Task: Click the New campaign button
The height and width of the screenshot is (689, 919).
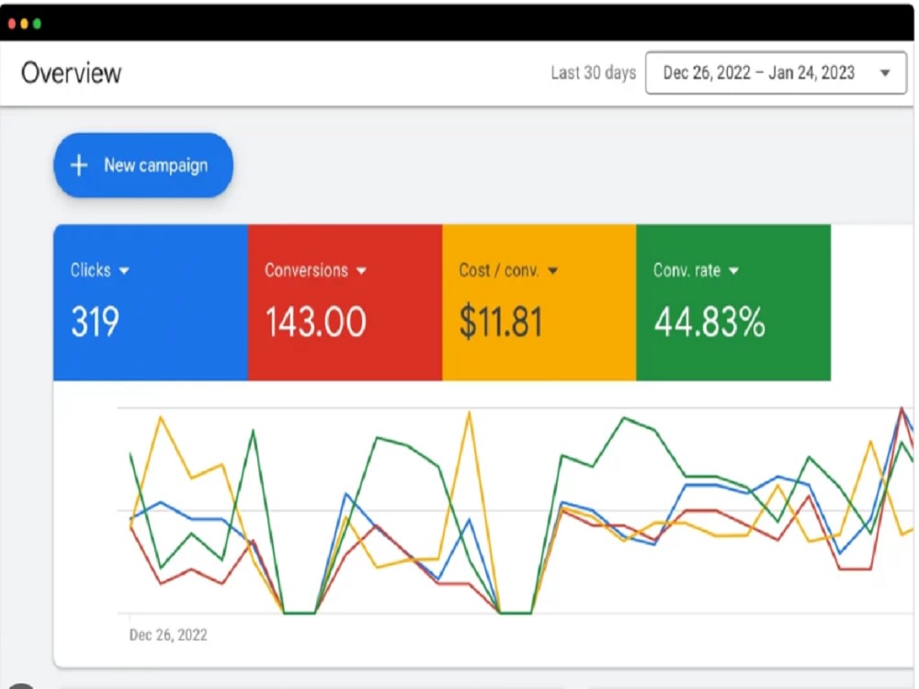Action: click(143, 165)
